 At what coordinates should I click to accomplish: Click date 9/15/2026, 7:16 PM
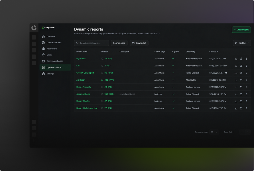pyautogui.click(x=218, y=108)
